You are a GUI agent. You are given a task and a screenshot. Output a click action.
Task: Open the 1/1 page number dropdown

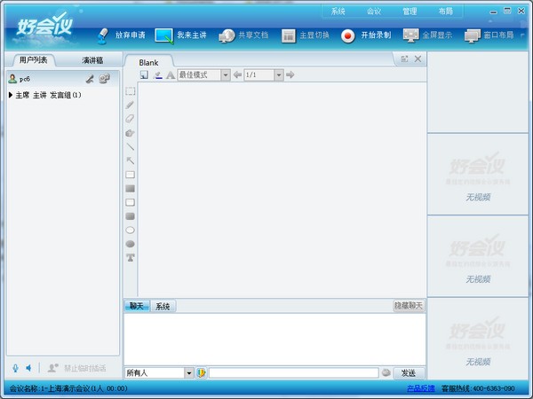(x=279, y=74)
